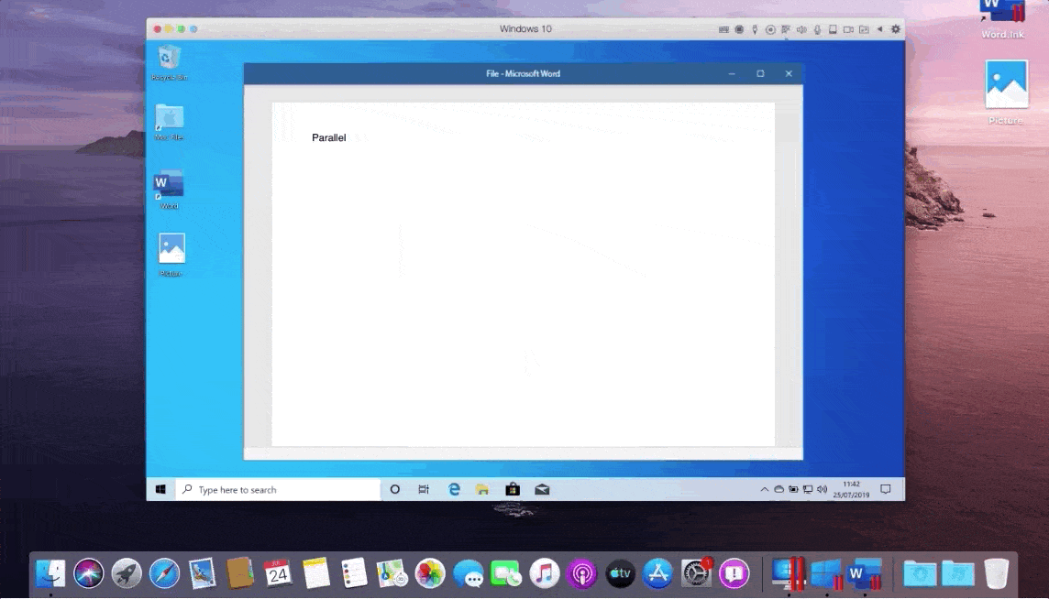Image resolution: width=1049 pixels, height=599 pixels.
Task: Open the shared folders icon in Parallels toolbar
Action: (865, 29)
